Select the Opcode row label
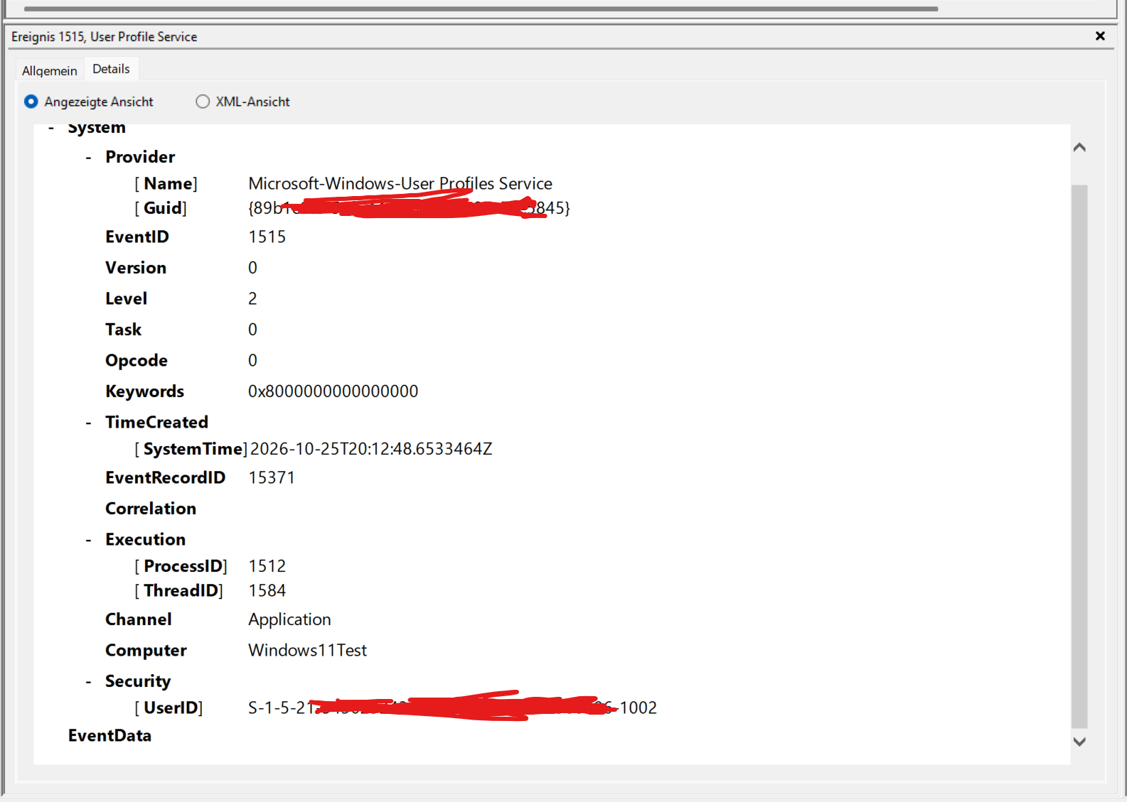1127x802 pixels. (137, 361)
